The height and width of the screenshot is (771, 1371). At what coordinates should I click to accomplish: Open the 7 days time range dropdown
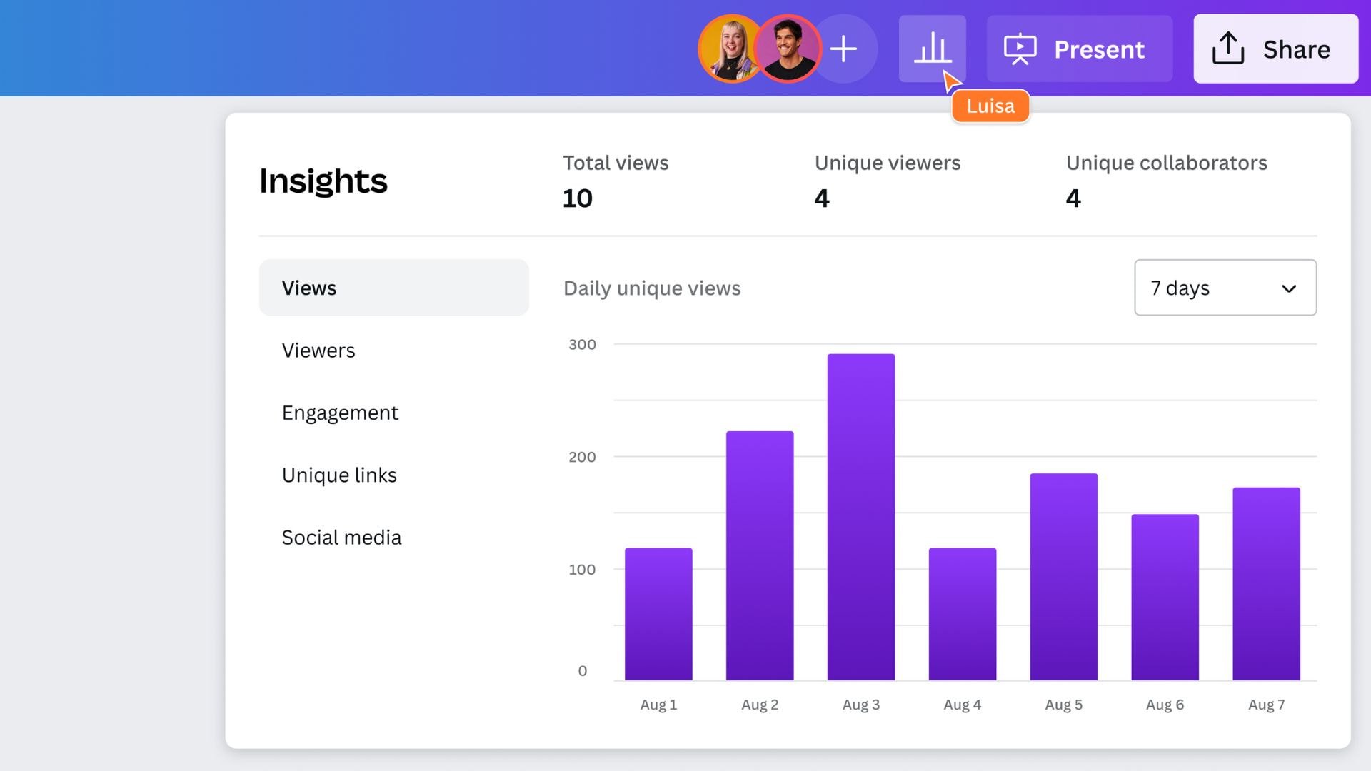1225,288
